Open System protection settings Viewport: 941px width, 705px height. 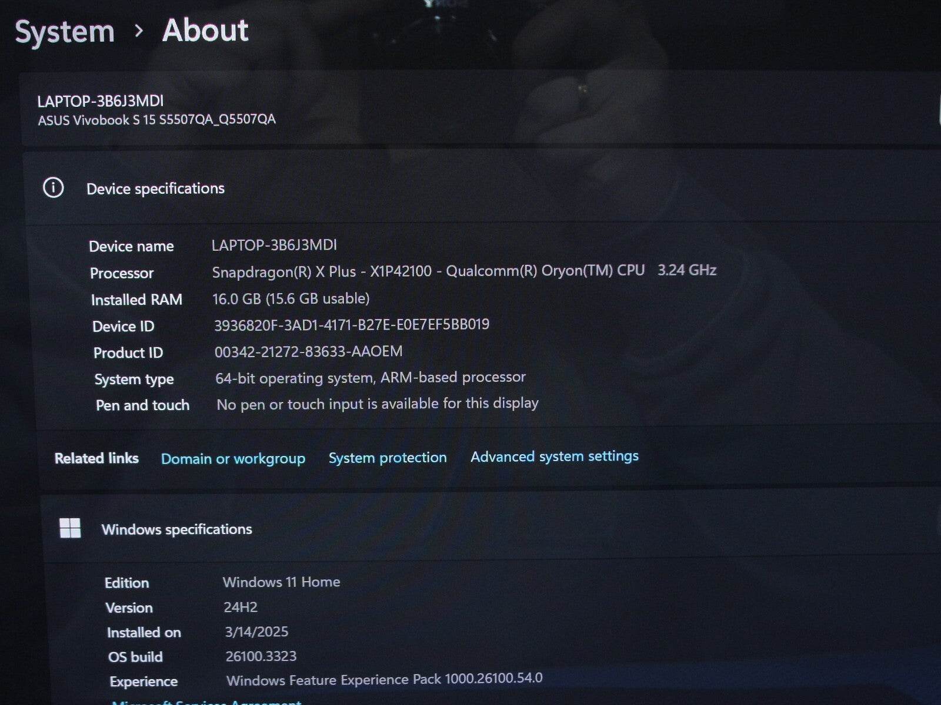click(387, 458)
